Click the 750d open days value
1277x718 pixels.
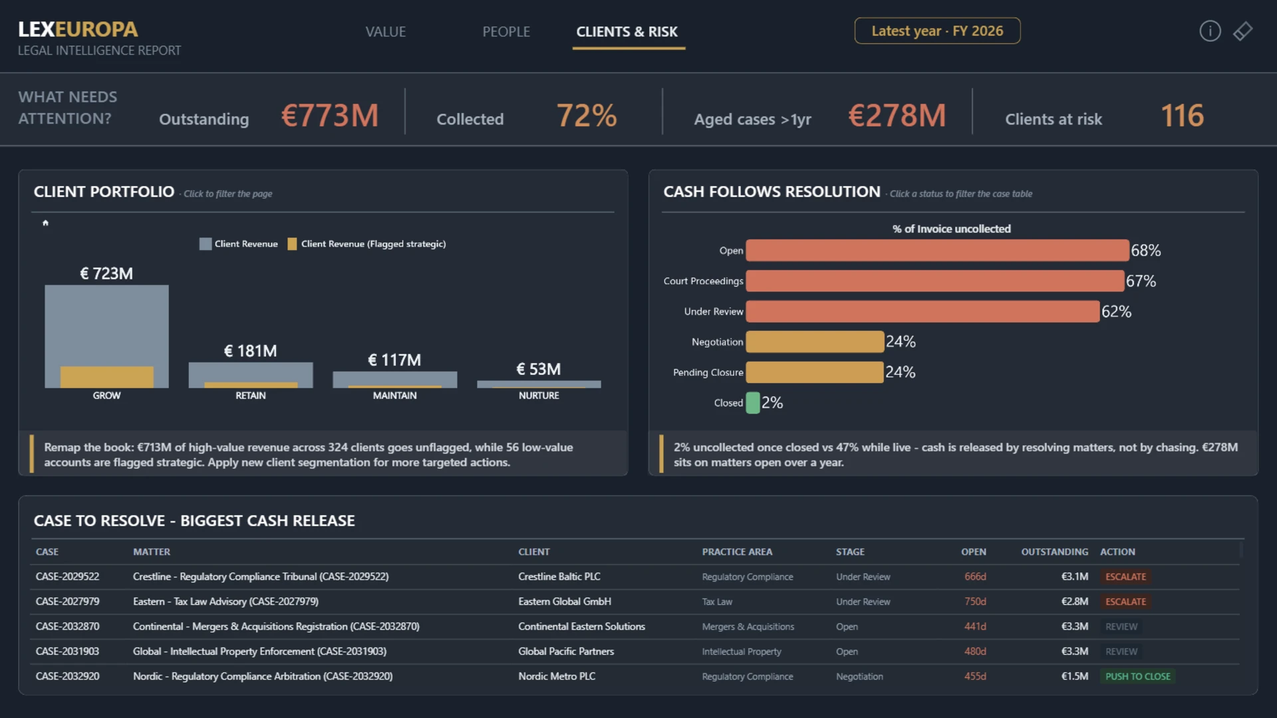[x=975, y=602]
